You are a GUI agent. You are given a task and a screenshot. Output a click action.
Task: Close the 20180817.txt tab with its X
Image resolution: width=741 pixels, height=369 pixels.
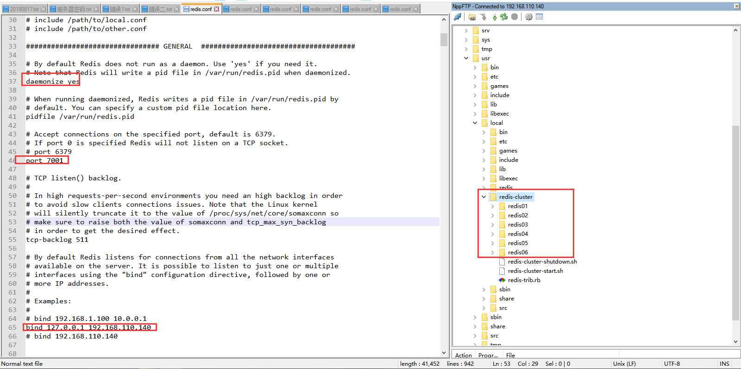coord(44,9)
